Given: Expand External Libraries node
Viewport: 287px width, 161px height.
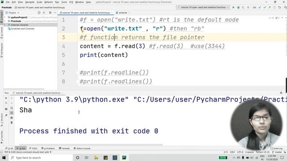Looking at the screenshot, I should click(x=5, y=25).
